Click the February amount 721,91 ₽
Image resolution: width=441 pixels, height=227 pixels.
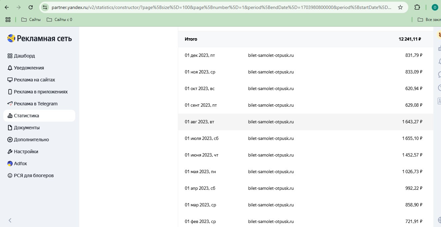coord(414,222)
